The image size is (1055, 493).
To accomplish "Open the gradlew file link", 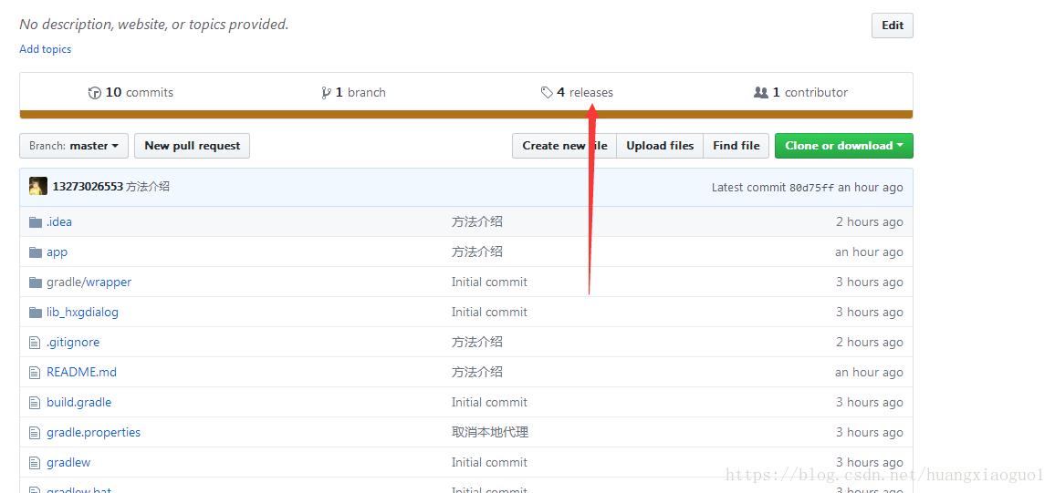I will (68, 463).
